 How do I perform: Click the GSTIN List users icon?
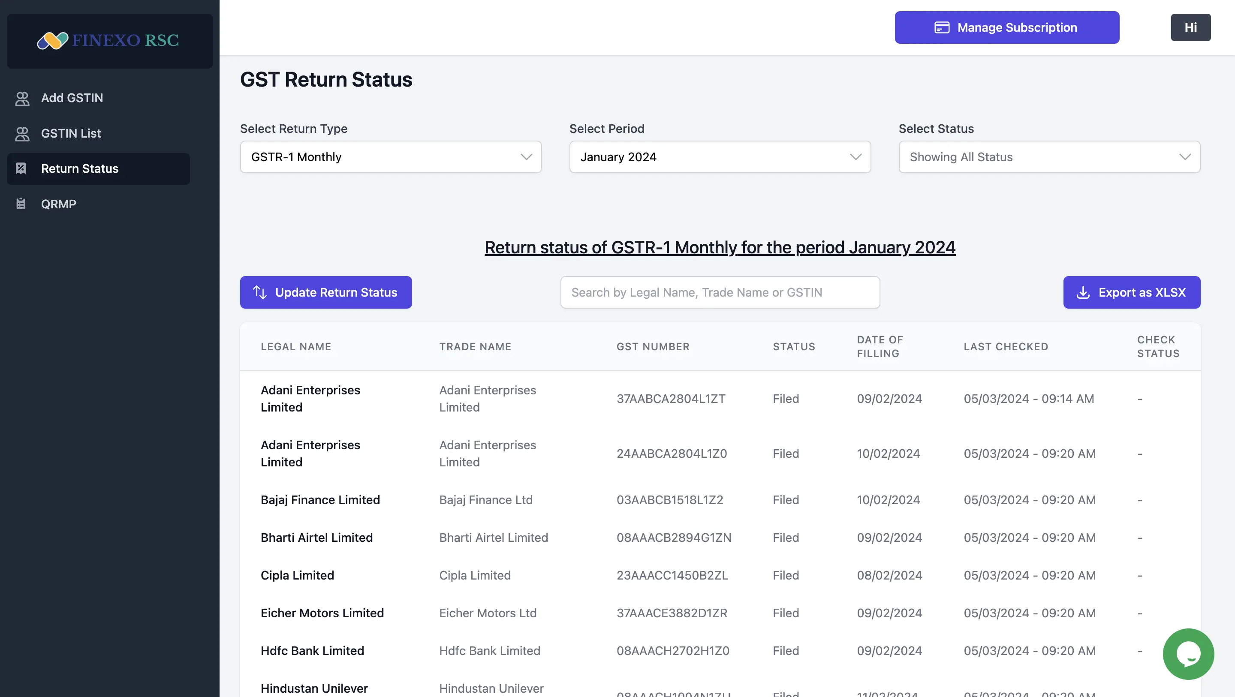point(22,134)
